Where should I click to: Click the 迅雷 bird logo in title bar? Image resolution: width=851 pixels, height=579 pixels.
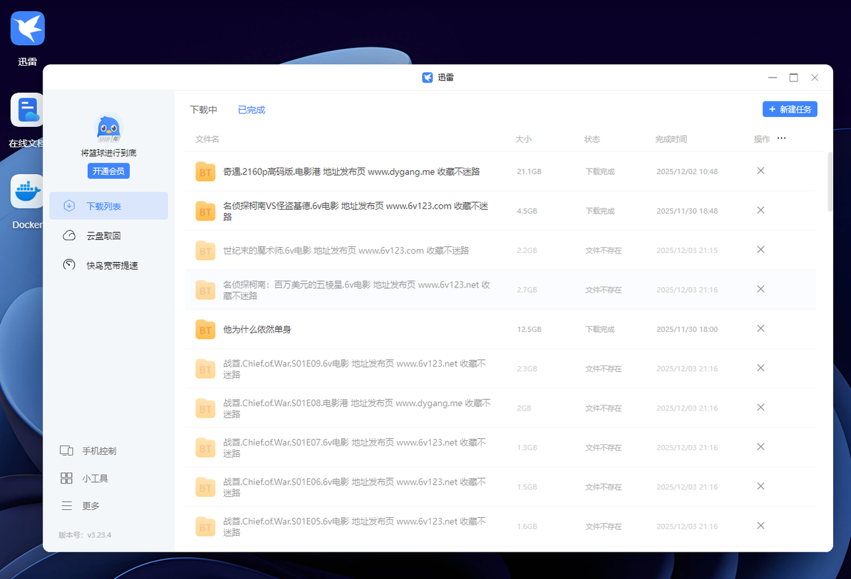(427, 78)
